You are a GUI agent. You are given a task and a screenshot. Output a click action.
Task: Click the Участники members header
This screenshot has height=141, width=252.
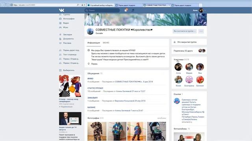(178, 60)
